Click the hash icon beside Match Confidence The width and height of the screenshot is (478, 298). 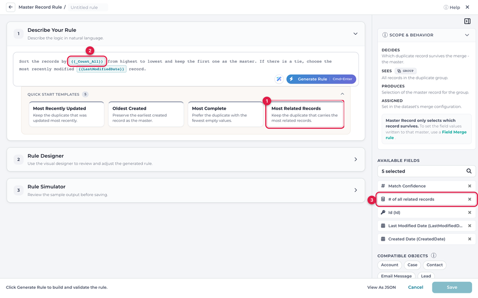[x=383, y=186]
